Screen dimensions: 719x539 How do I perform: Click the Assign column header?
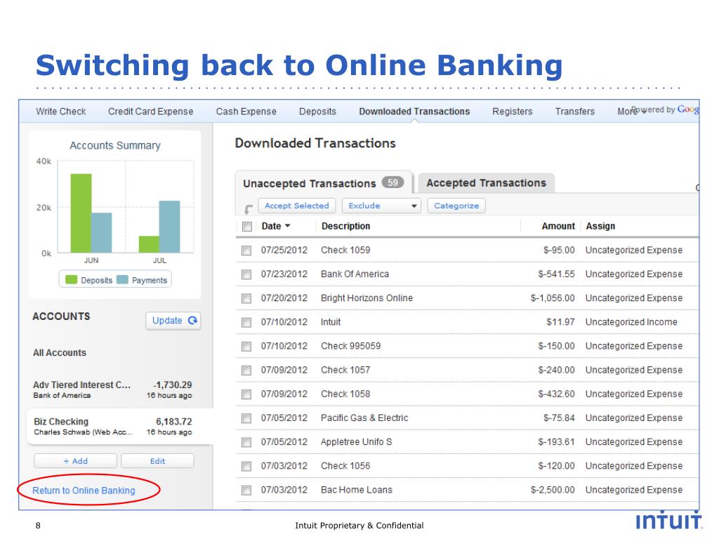point(600,226)
